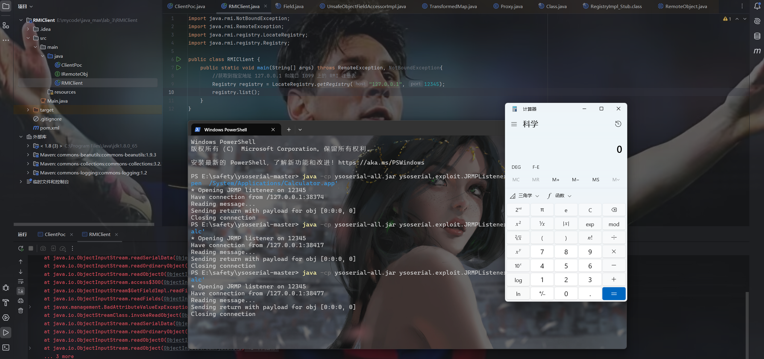764x359 pixels.
Task: Open the Database tool window icon
Action: point(757,36)
